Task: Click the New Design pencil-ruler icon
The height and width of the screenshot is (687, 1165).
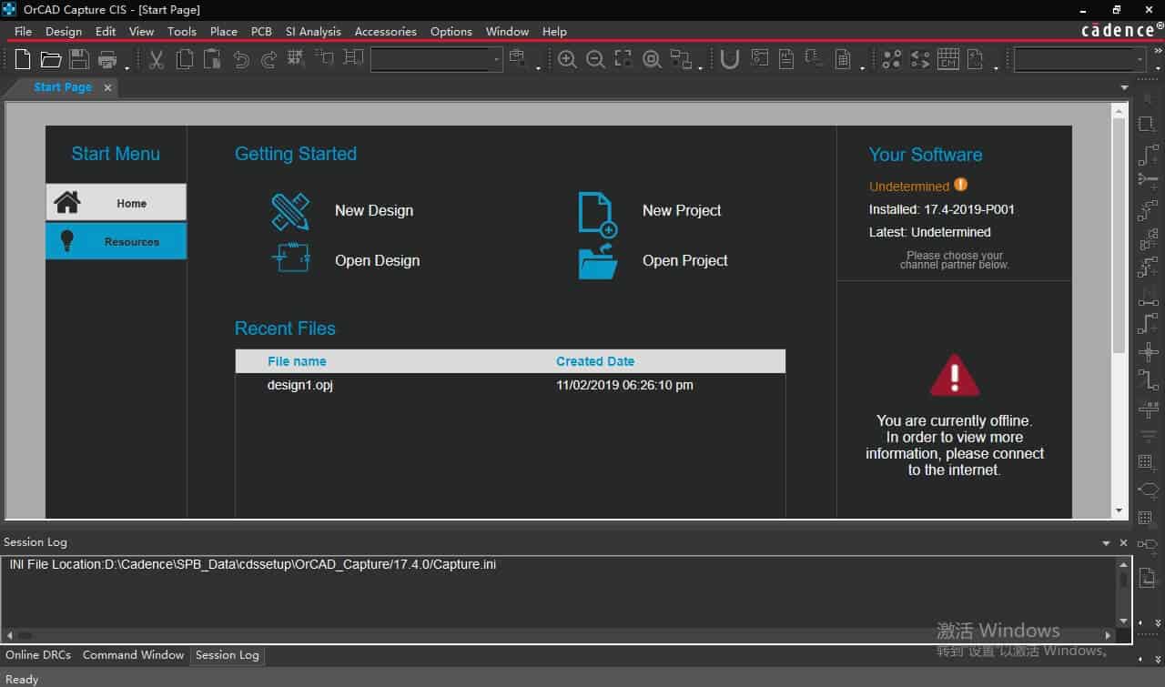Action: click(x=290, y=211)
